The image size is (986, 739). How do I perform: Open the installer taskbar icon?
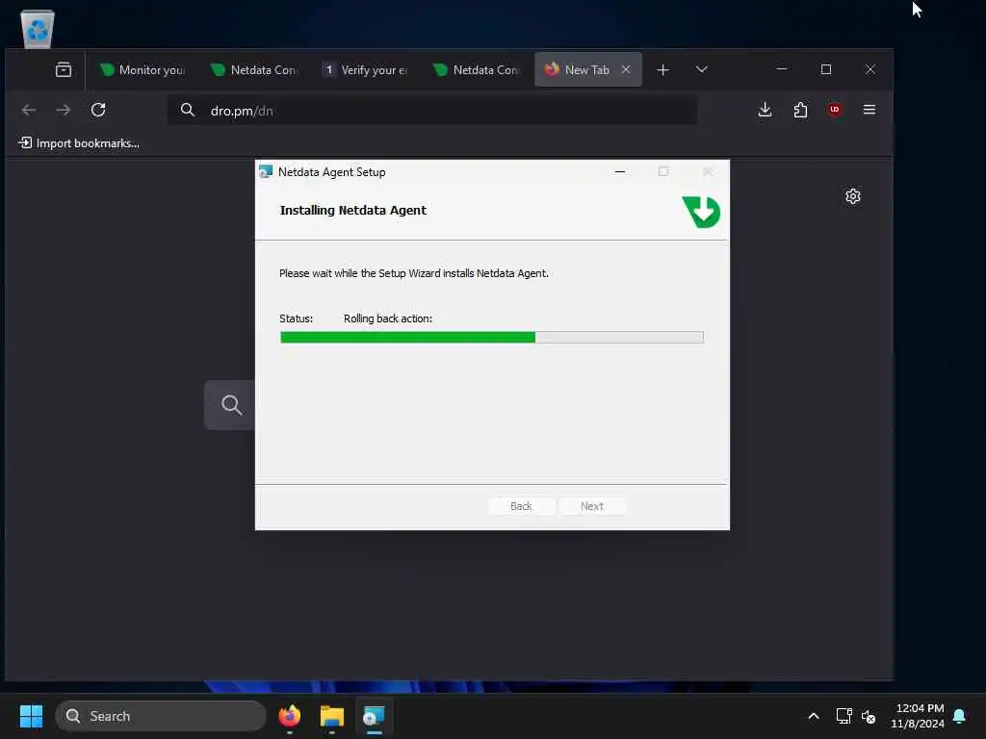375,716
